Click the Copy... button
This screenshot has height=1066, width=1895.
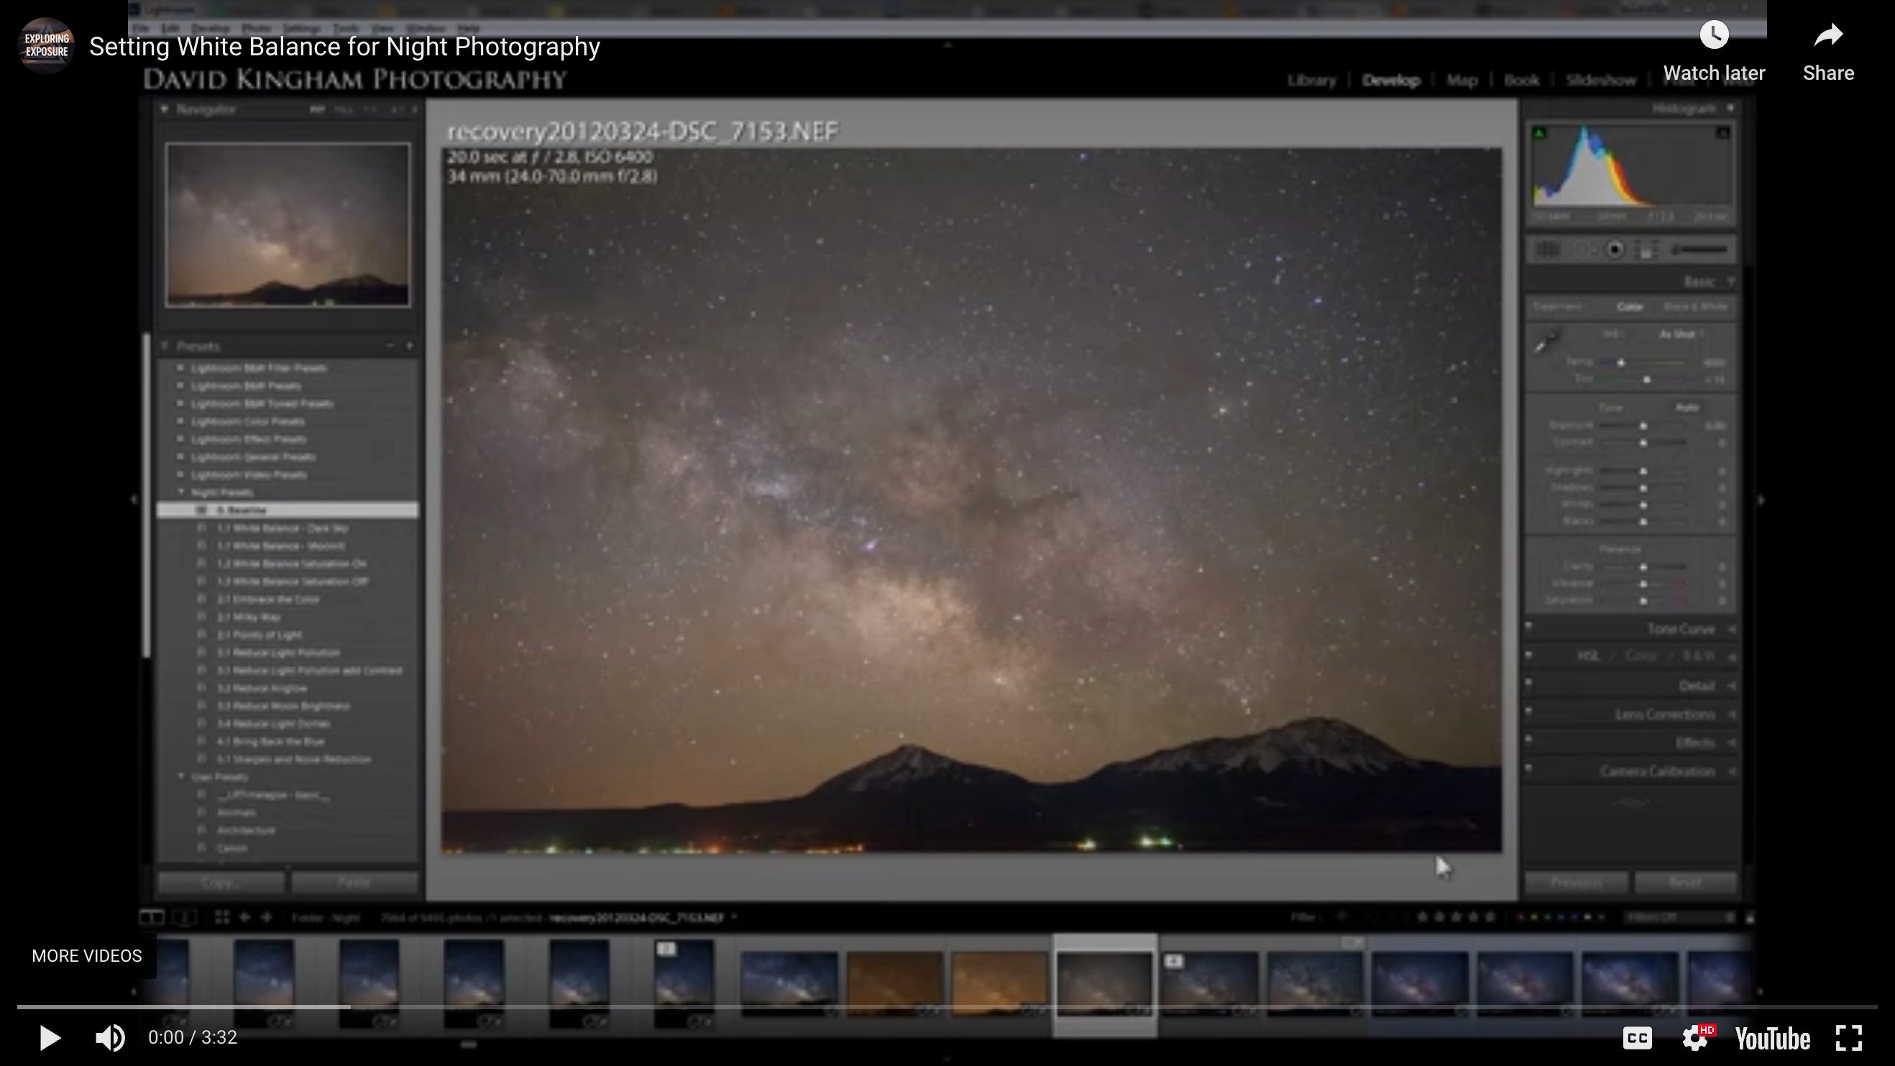point(221,882)
